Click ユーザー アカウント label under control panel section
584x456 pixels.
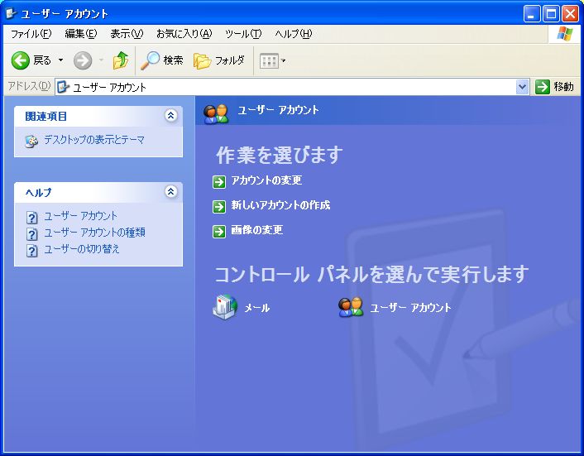pos(410,307)
